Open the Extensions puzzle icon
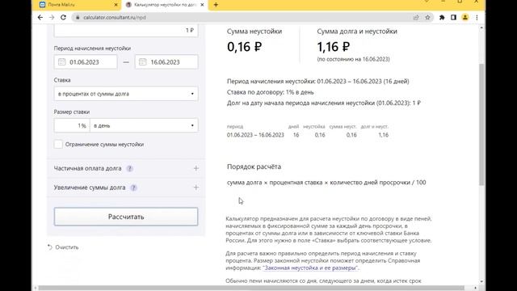Viewport: 517px width, 291px height. pyautogui.click(x=442, y=18)
